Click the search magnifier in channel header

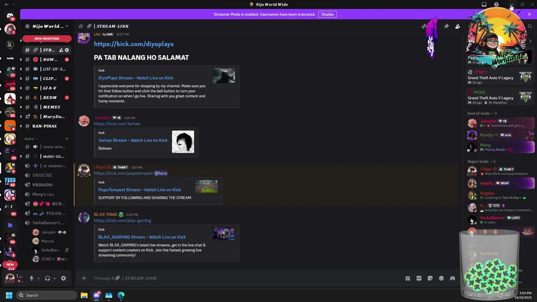click(x=530, y=26)
